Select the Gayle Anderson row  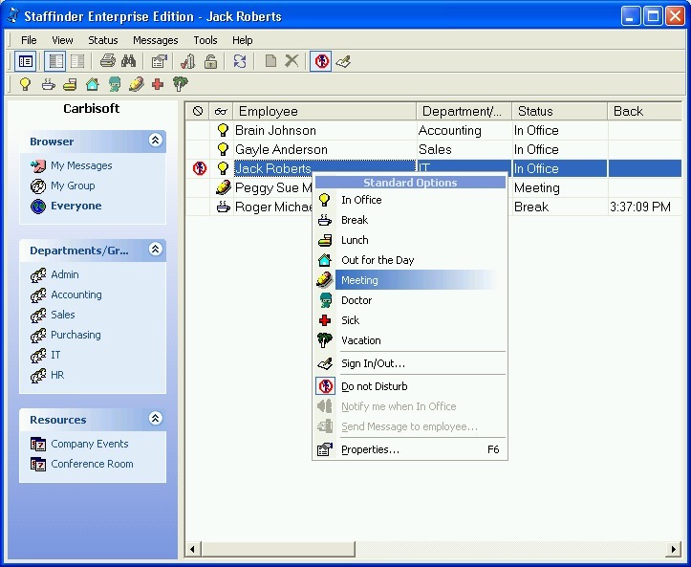(433, 149)
